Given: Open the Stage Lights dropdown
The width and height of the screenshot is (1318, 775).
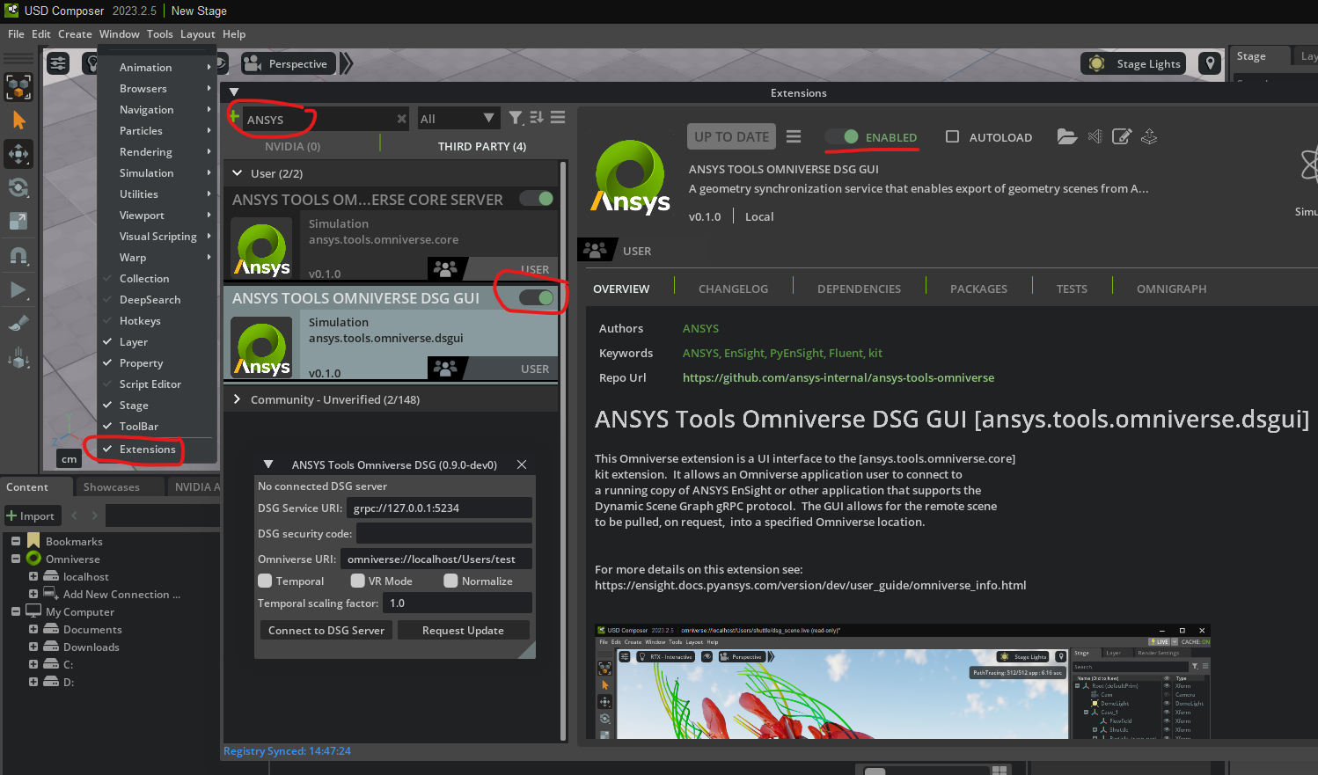Looking at the screenshot, I should 1133,63.
